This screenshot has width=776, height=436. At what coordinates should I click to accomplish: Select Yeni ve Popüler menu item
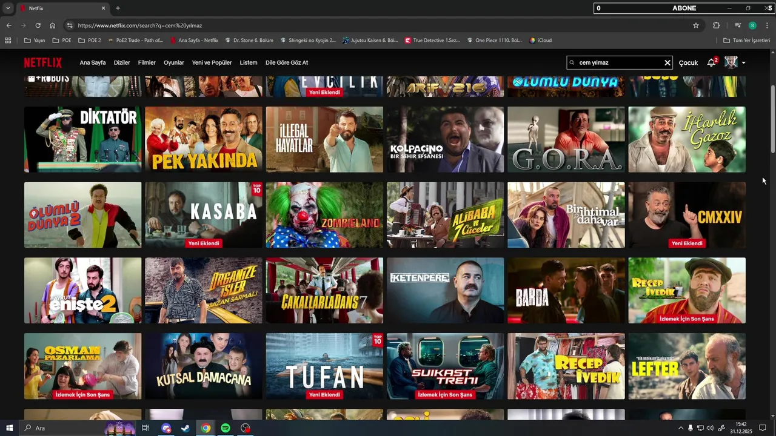[212, 63]
